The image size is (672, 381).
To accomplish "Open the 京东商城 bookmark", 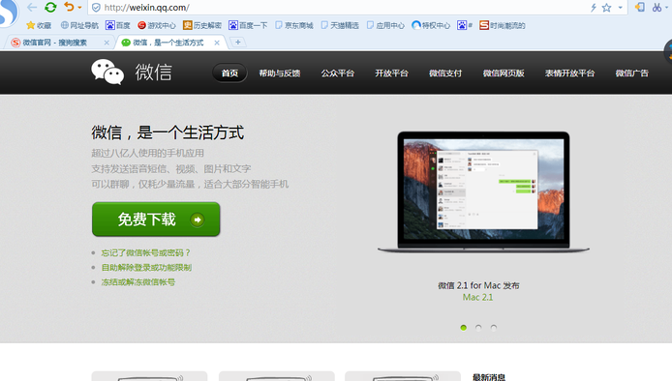I will [x=294, y=26].
